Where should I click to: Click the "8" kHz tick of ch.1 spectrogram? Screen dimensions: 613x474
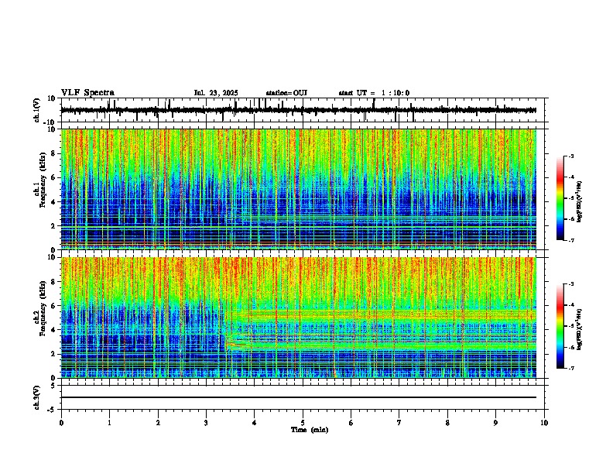point(54,153)
